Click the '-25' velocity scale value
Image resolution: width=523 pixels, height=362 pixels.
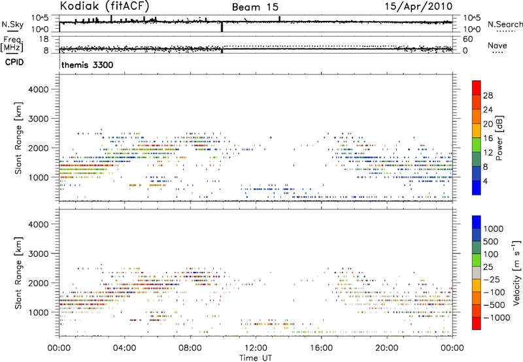(x=491, y=280)
